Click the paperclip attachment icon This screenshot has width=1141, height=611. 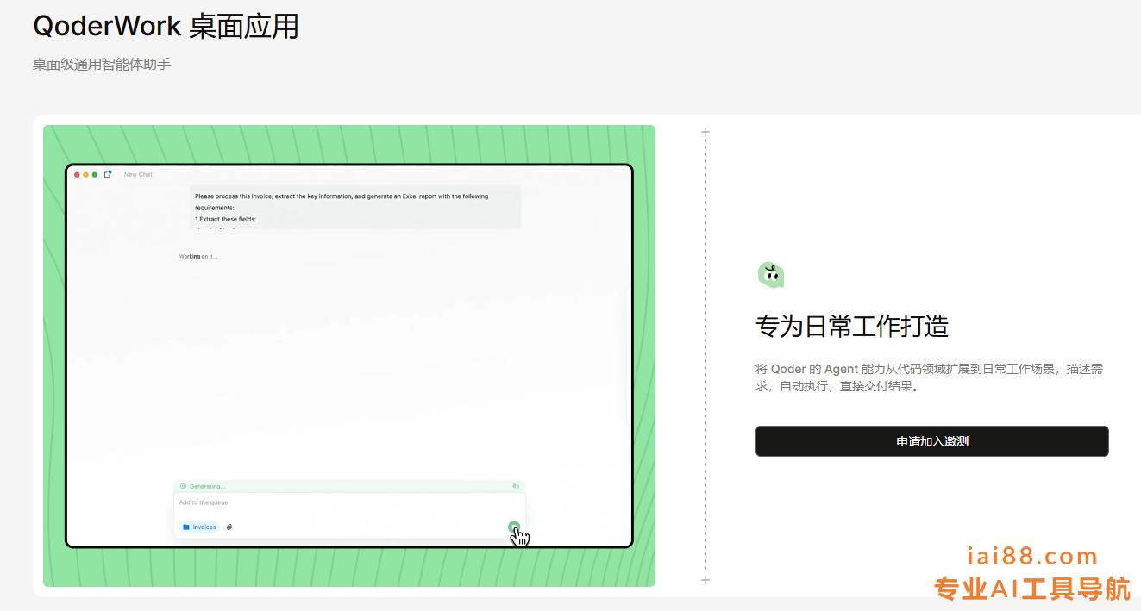pyautogui.click(x=229, y=527)
